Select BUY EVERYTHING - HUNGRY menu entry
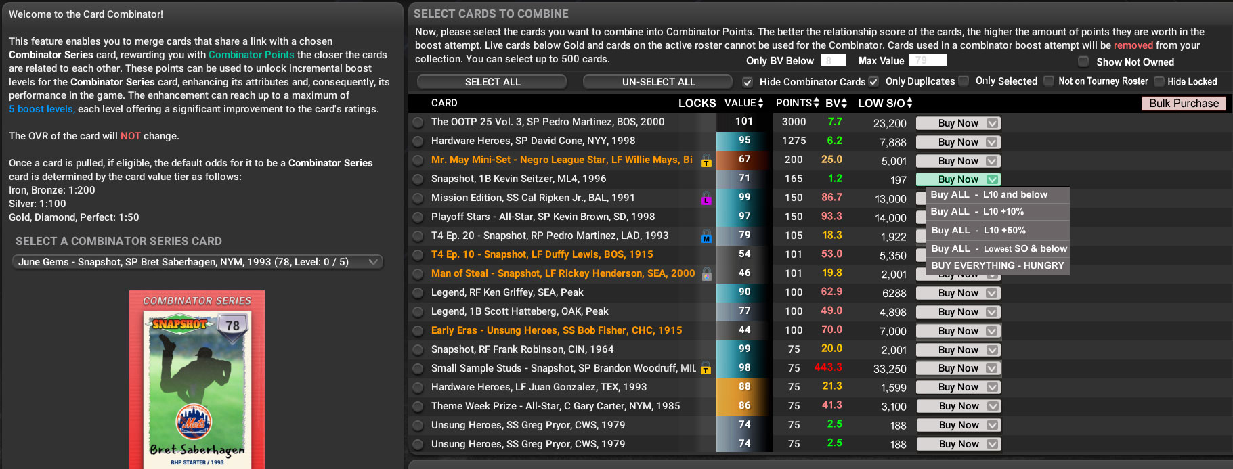 pos(997,266)
